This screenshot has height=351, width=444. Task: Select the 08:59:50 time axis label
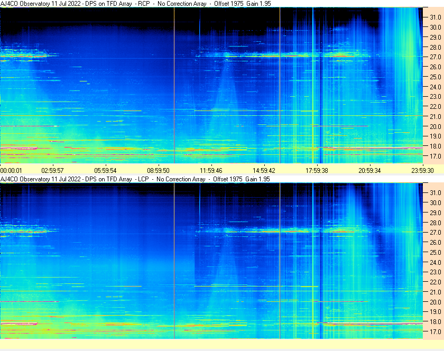(158, 171)
